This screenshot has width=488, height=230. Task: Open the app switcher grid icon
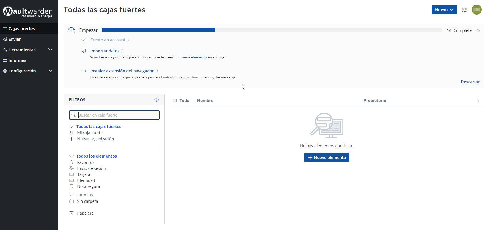point(464,10)
